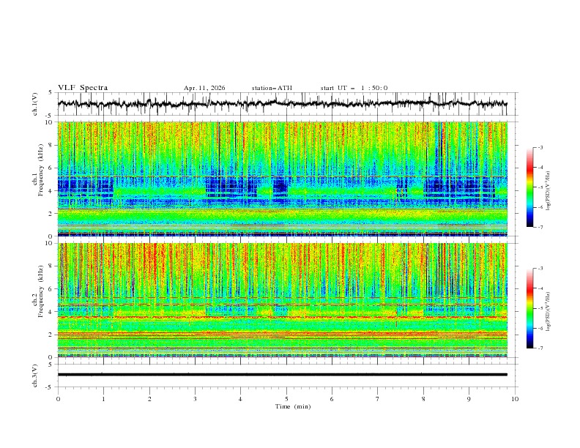Click the ch.2 spectrogram panel
The image size is (580, 448).
point(282,300)
